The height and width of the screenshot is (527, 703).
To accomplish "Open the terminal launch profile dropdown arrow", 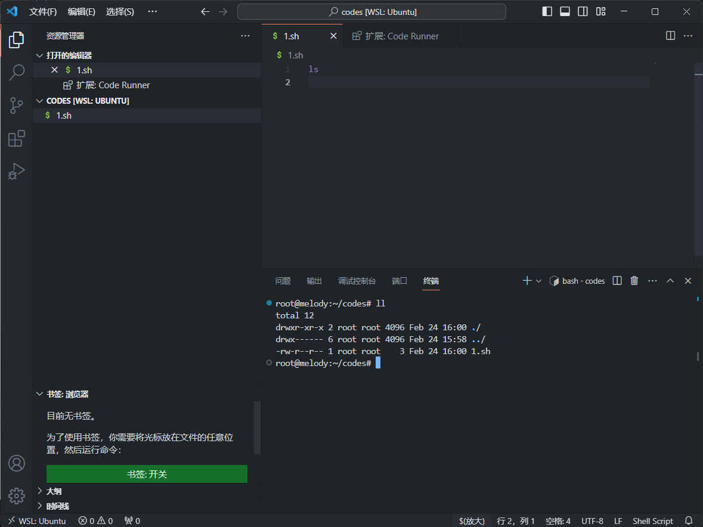I will (x=539, y=281).
